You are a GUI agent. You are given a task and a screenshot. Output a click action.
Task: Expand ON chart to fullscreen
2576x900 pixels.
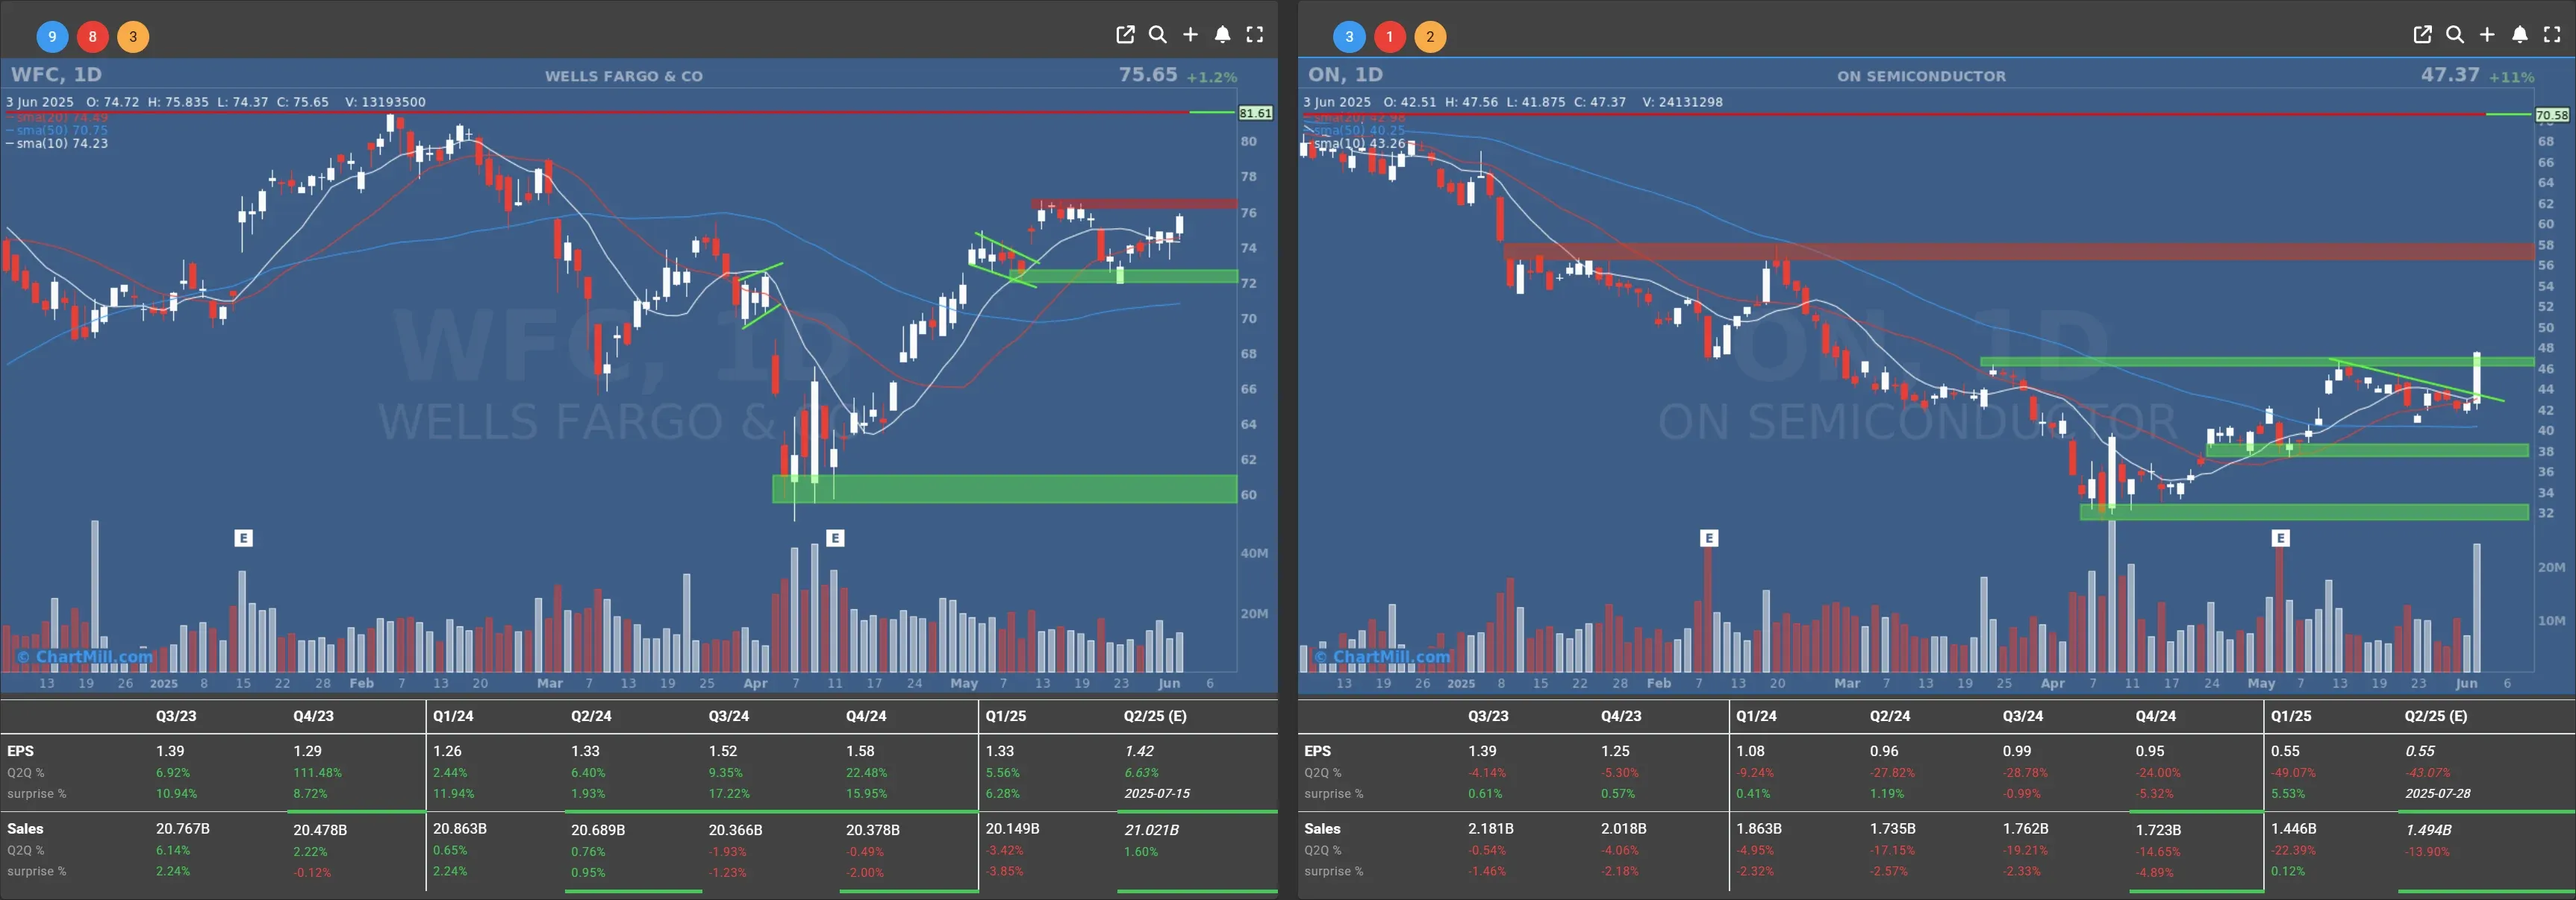[2552, 35]
